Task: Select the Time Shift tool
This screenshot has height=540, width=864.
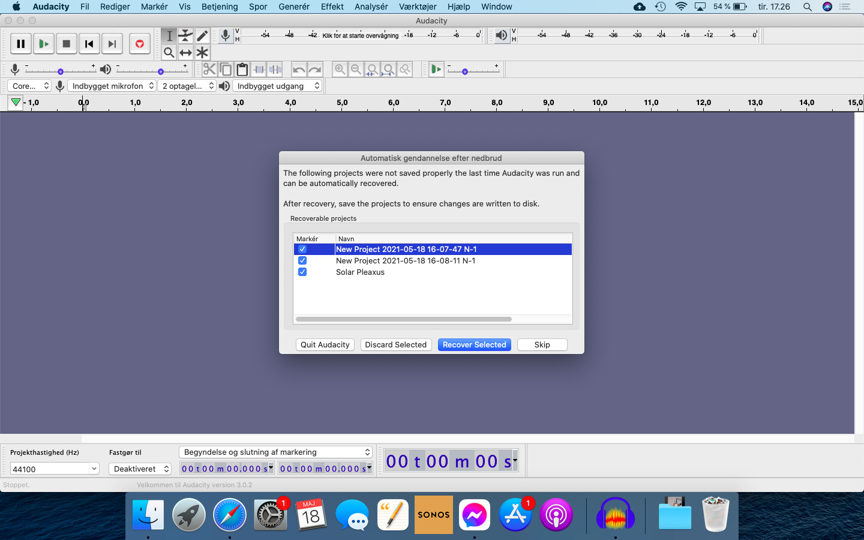Action: pyautogui.click(x=186, y=53)
